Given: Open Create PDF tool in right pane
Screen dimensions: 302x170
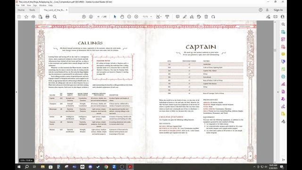Looking at the screenshot, I should [283, 47].
